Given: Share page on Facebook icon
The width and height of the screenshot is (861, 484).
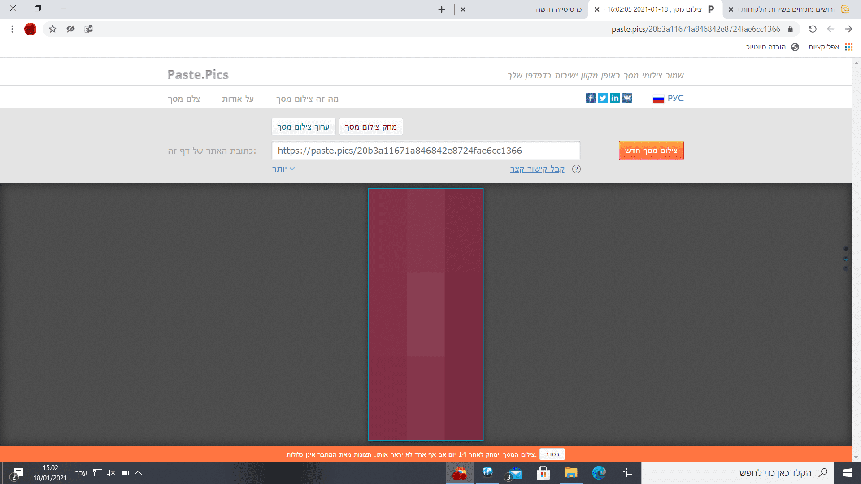Looking at the screenshot, I should pyautogui.click(x=590, y=98).
